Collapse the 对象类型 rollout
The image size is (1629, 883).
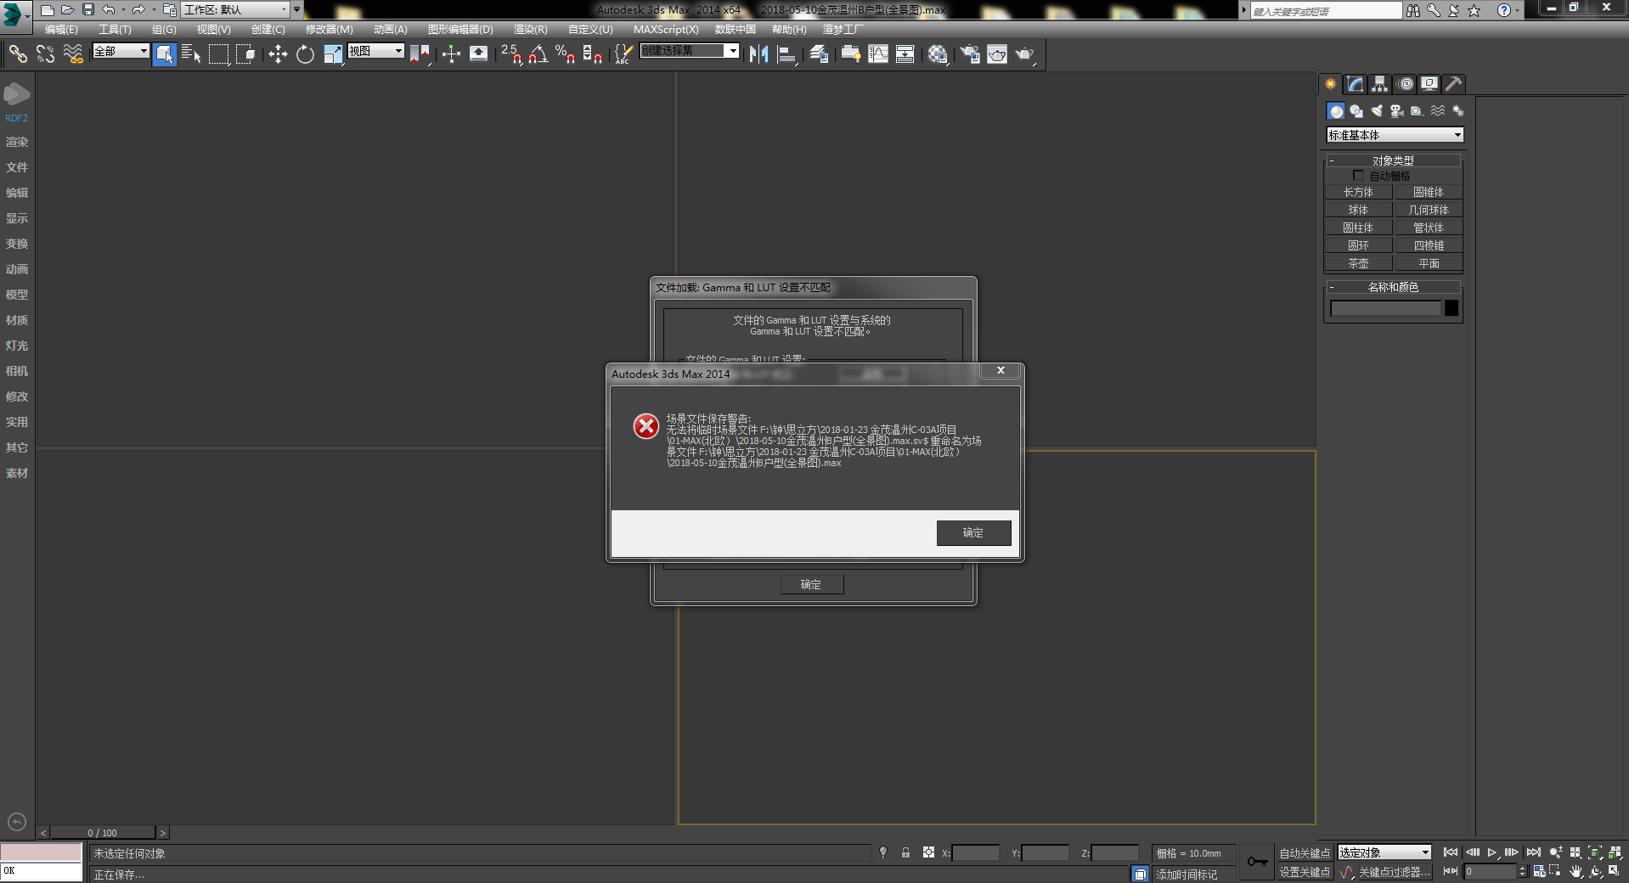point(1393,160)
